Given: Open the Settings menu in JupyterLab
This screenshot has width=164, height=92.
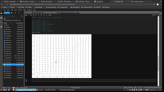Looking at the screenshot, I should [29, 10].
